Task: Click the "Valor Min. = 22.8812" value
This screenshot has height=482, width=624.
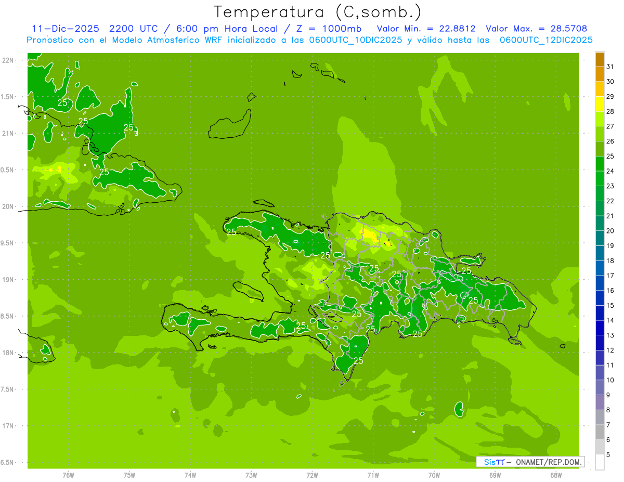Action: point(426,29)
